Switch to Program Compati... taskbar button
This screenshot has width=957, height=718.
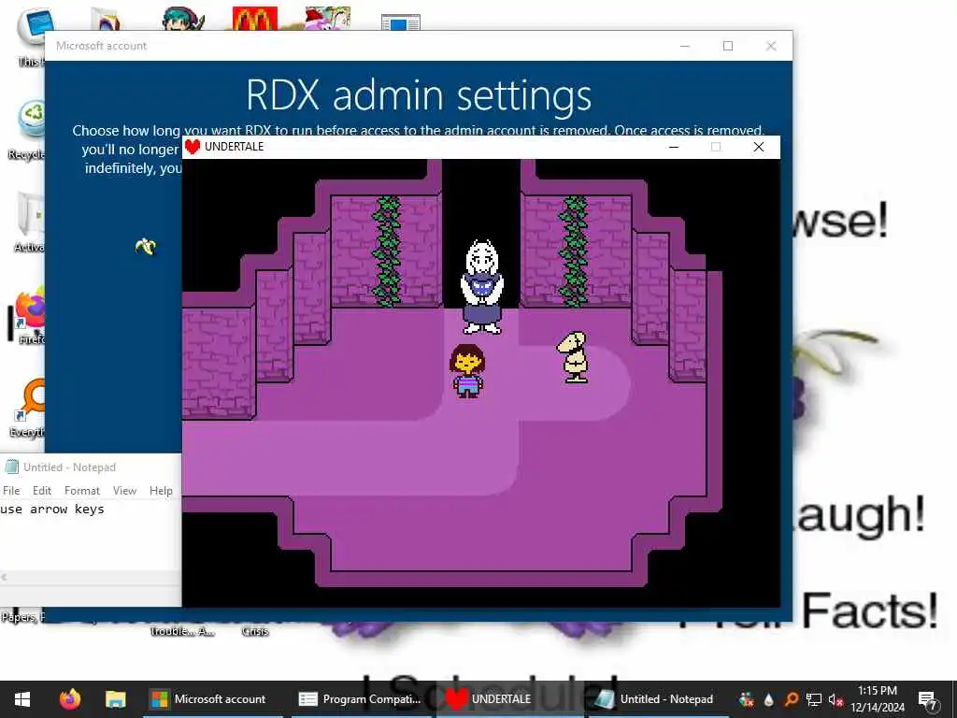point(364,699)
